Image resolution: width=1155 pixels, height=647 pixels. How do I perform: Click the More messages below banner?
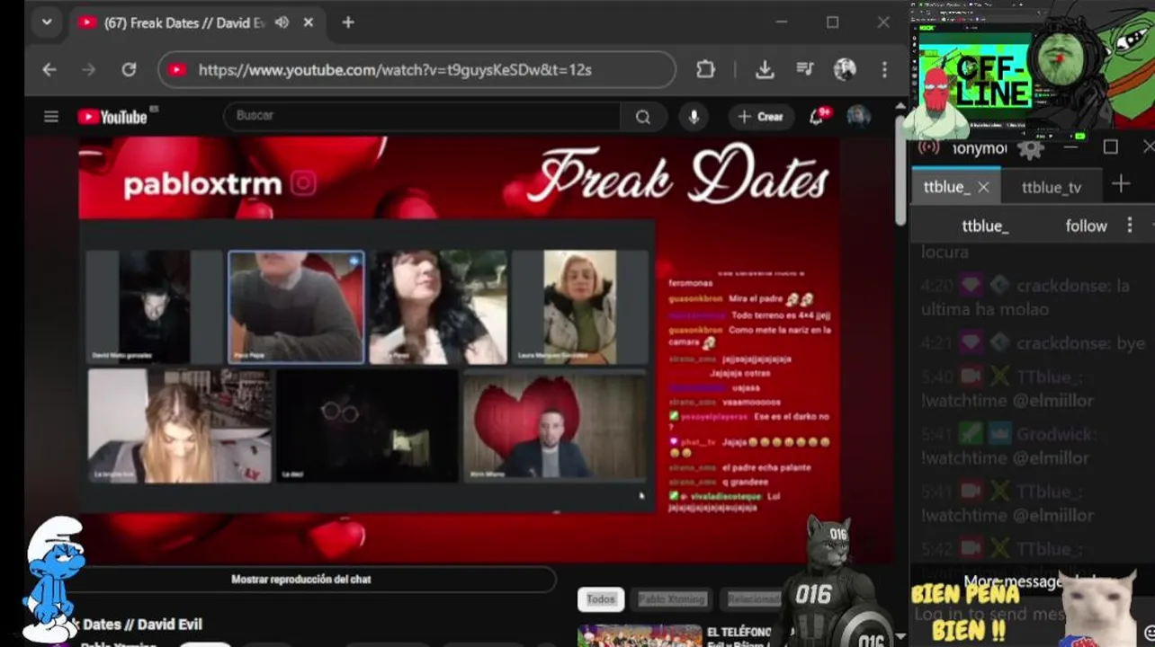click(1034, 581)
